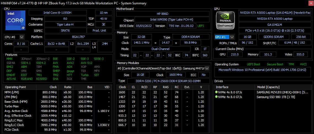This screenshot has height=134, width=314.
Task: Click the tRFC value 560
Action: point(205,55)
